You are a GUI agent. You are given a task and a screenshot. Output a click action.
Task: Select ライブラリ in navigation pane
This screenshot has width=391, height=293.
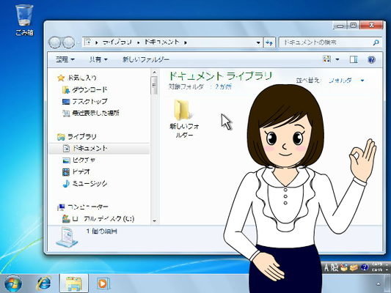pos(81,137)
